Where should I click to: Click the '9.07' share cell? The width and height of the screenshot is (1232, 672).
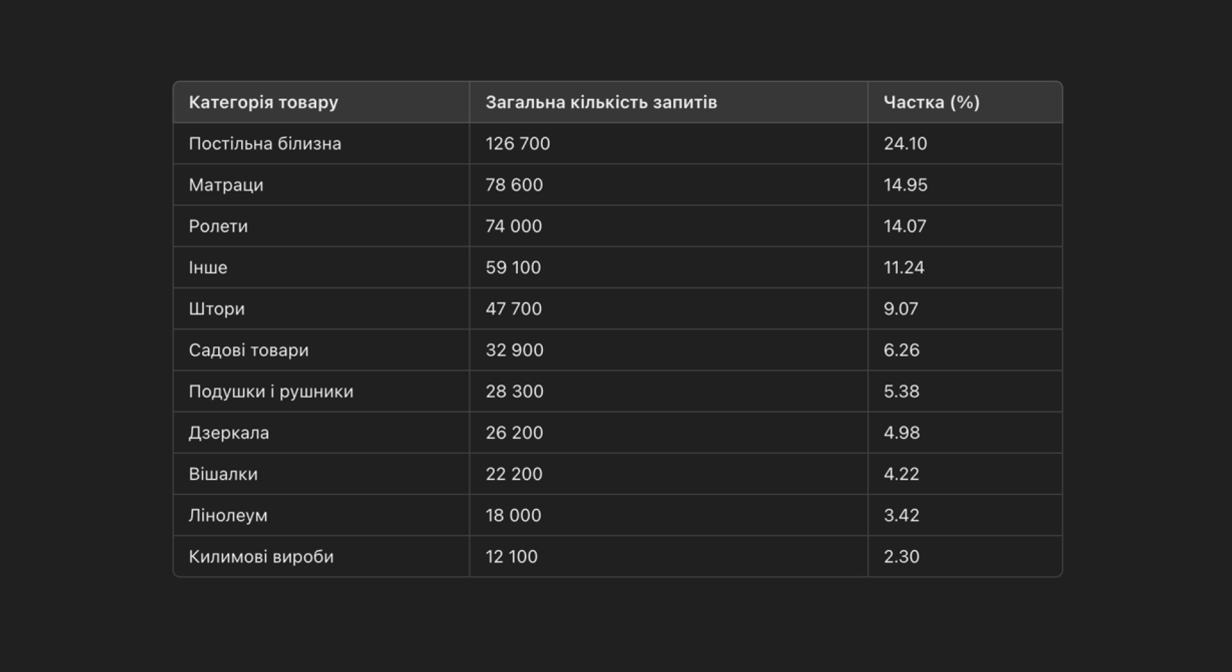[x=965, y=309]
